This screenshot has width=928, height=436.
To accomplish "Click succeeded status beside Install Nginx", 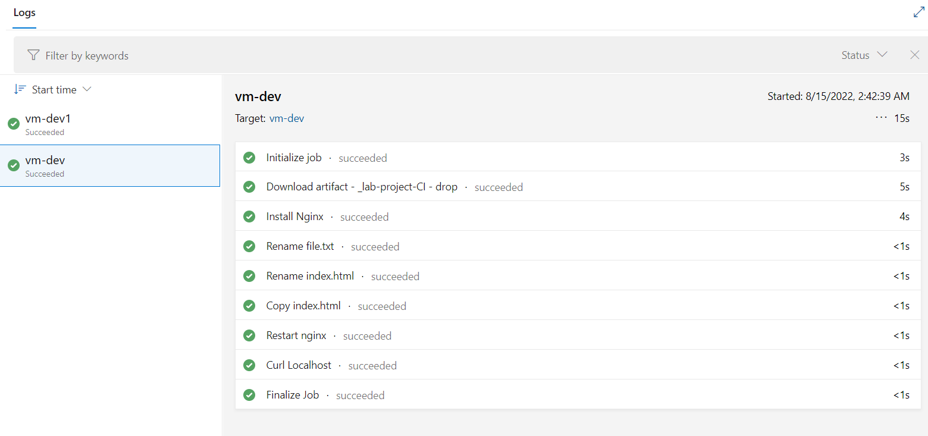I will point(364,217).
